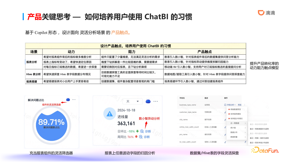Click the 诊断 icon next to 日环比
The height and width of the screenshot is (162, 288).
point(142,131)
